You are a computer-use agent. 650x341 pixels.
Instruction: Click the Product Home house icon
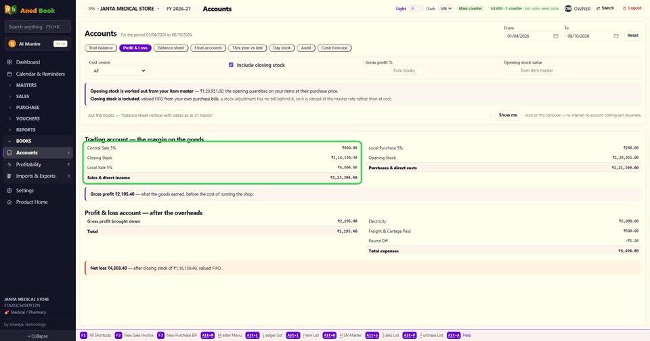9,202
